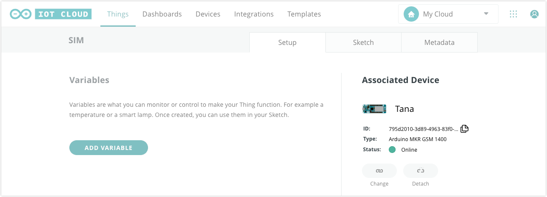Click the Detach device icon
Viewport: 547px width, 197px height.
(420, 171)
